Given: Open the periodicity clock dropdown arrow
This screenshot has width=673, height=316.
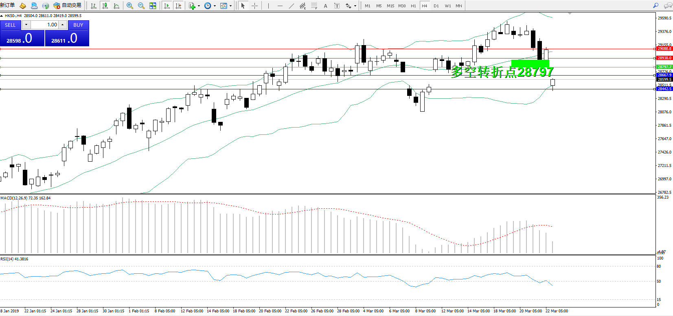Looking at the screenshot, I should [x=215, y=6].
